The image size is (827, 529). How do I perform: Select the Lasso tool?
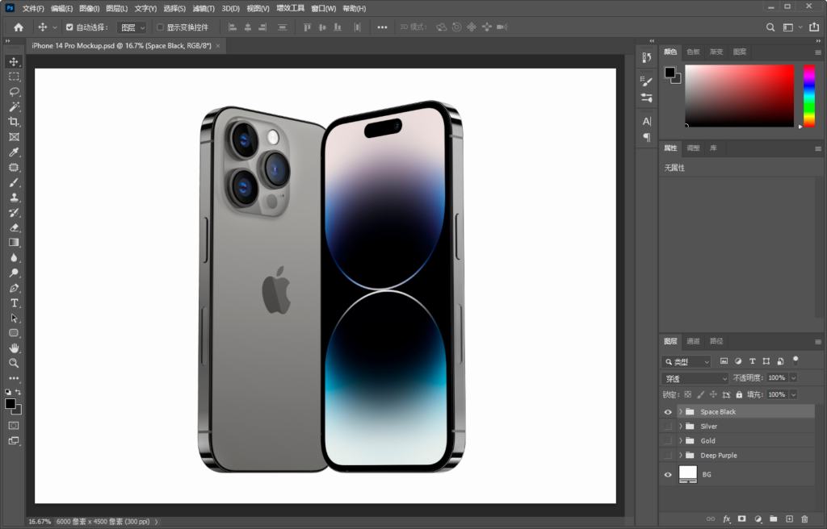(x=14, y=92)
